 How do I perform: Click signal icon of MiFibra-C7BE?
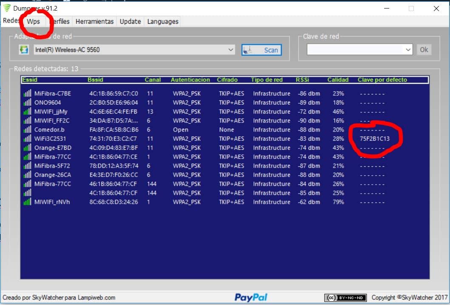pos(27,93)
